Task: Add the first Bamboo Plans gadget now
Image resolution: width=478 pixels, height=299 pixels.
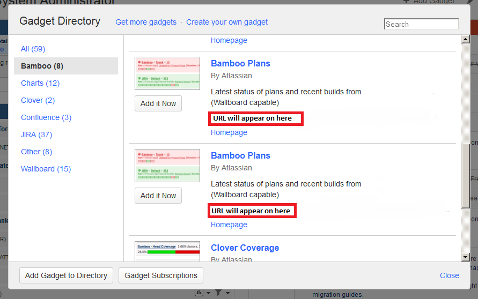Action: click(158, 103)
